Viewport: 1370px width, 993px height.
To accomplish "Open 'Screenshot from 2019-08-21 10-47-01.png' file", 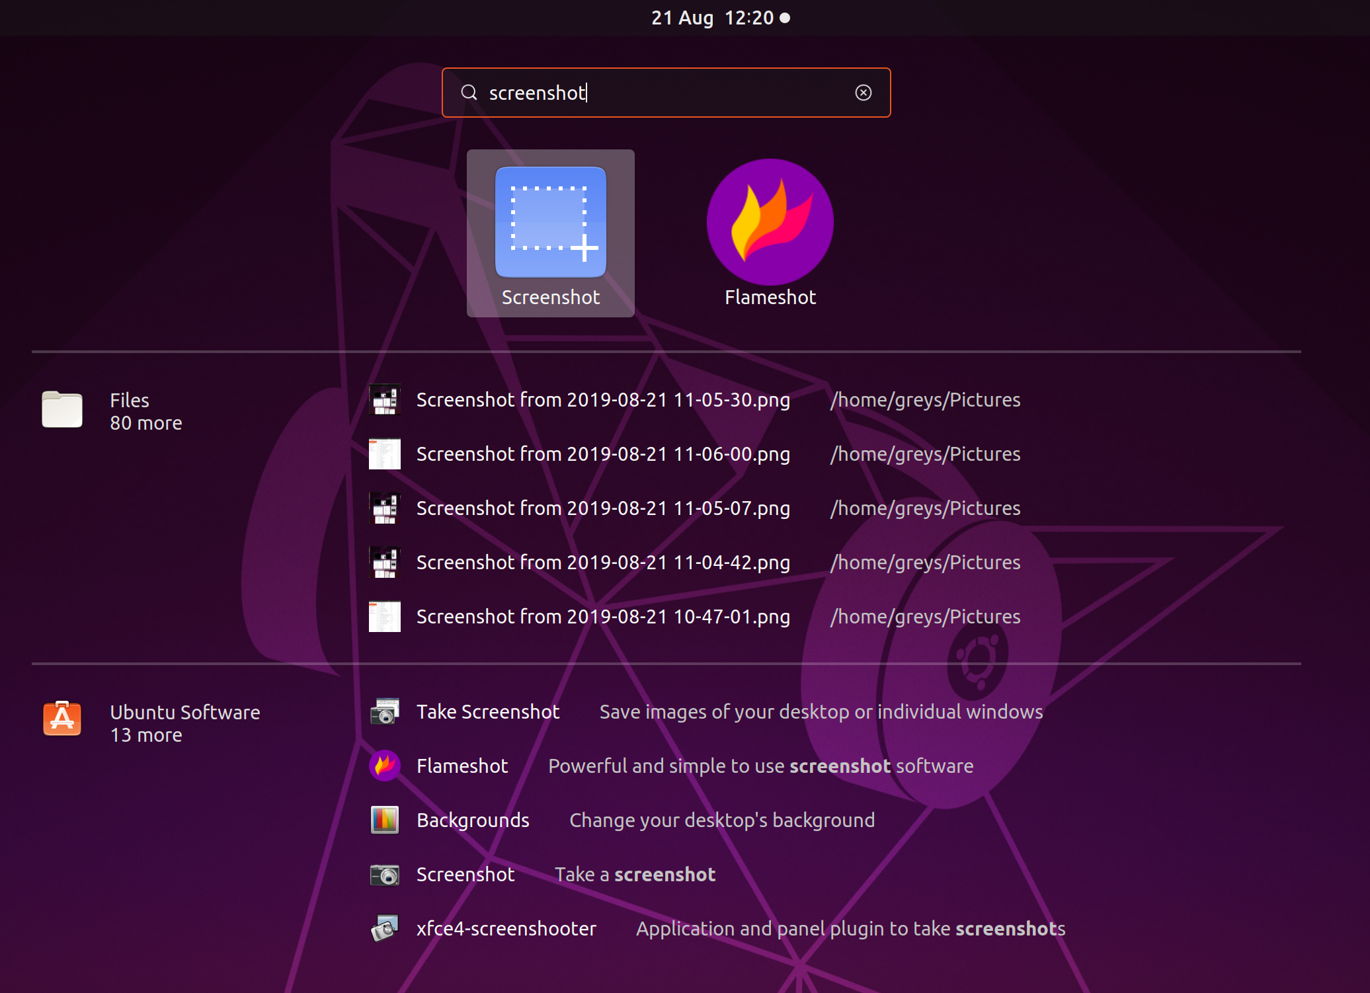I will pyautogui.click(x=603, y=616).
